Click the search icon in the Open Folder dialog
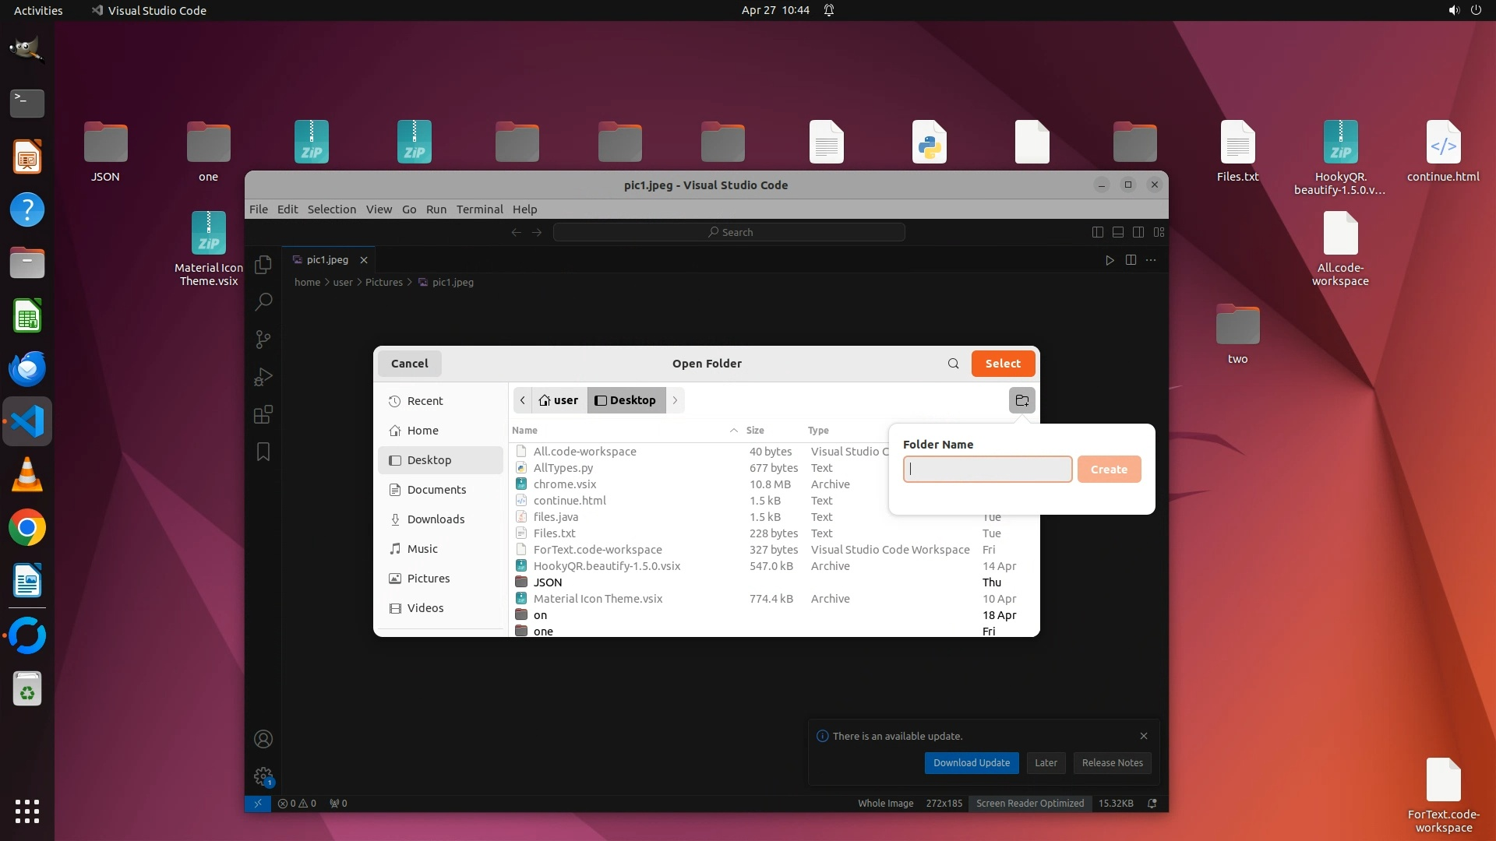Screen dimensions: 1496x841 click(x=953, y=364)
